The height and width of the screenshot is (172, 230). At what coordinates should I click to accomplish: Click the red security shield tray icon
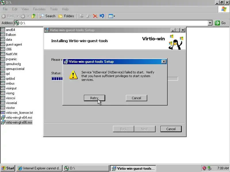204,168
